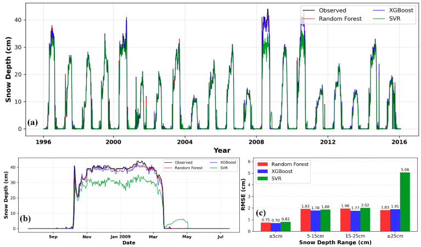Image resolution: width=421 pixels, height=247 pixels.
Task: Click the red Random Forest bar in the ≤5cm group
Action: point(266,227)
